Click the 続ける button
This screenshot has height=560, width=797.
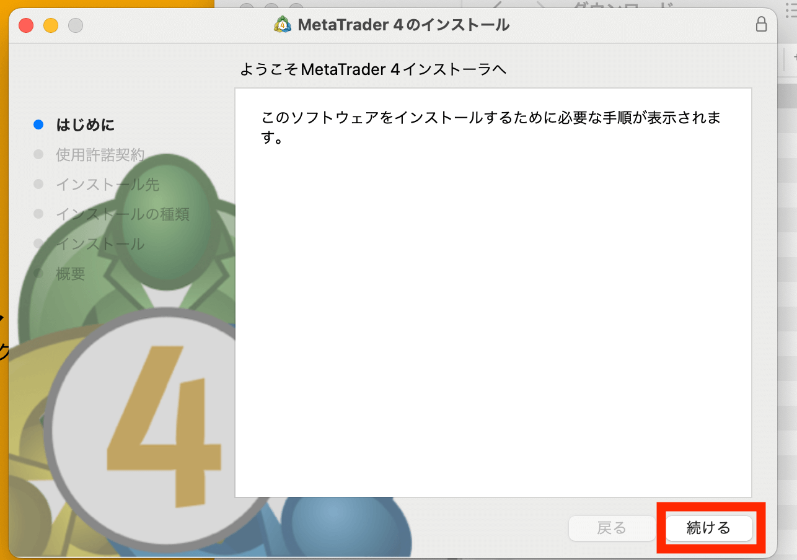click(709, 528)
